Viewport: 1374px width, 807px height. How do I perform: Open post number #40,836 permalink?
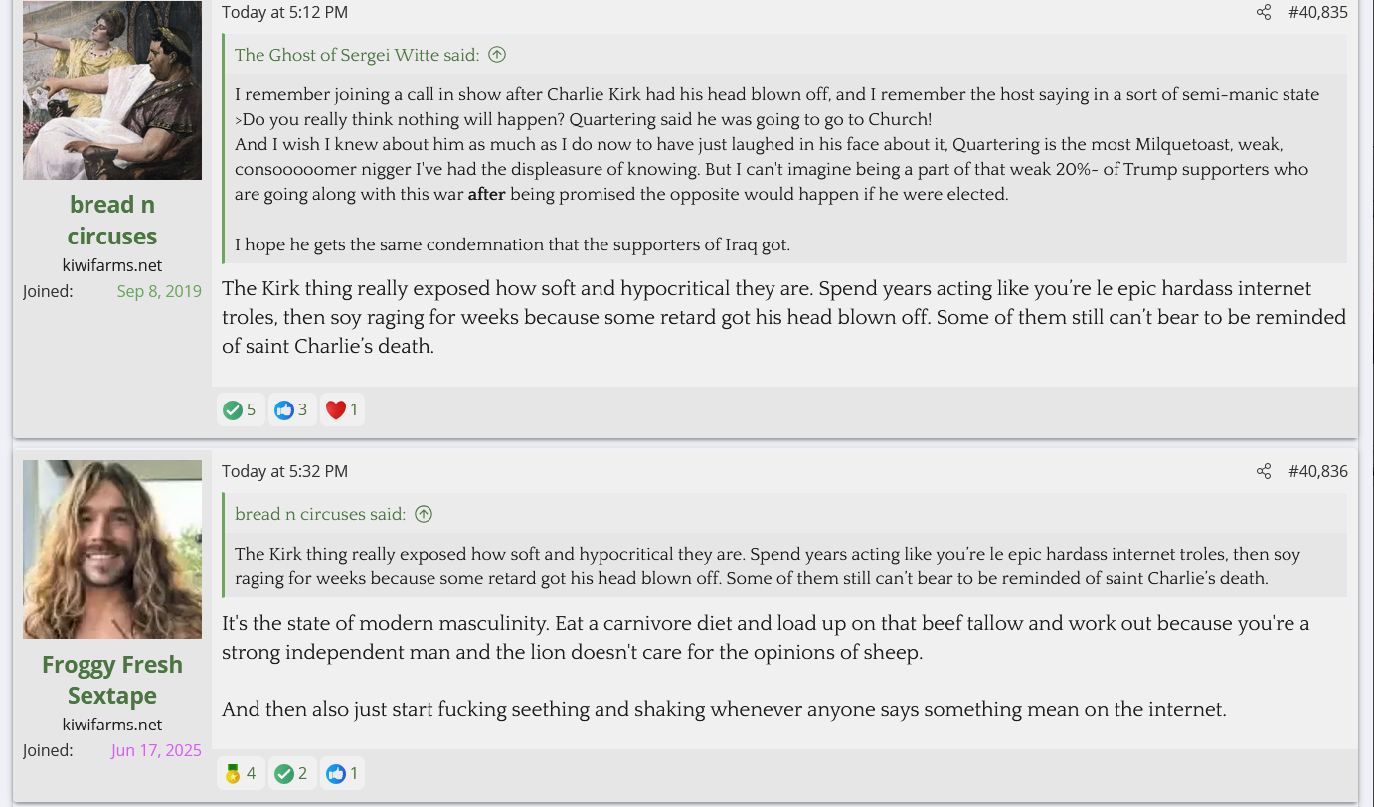click(1317, 471)
